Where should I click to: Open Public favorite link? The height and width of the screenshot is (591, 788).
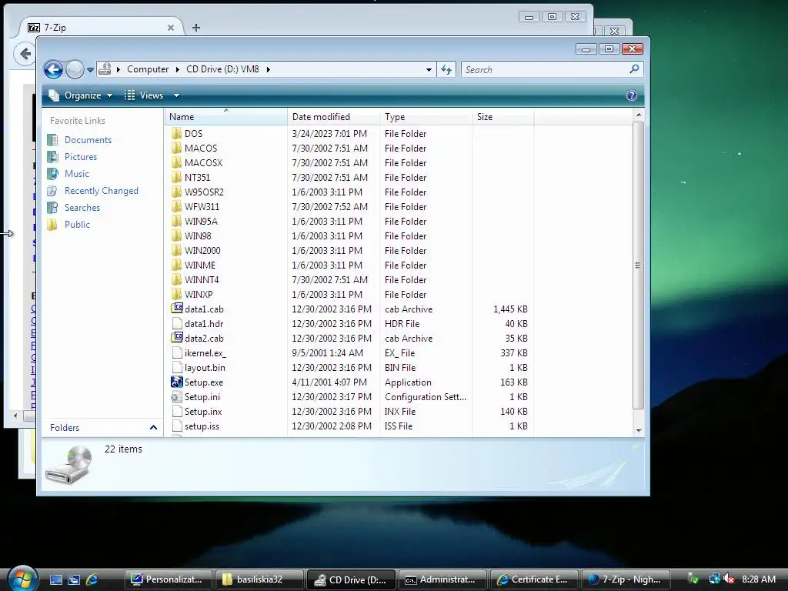77,225
